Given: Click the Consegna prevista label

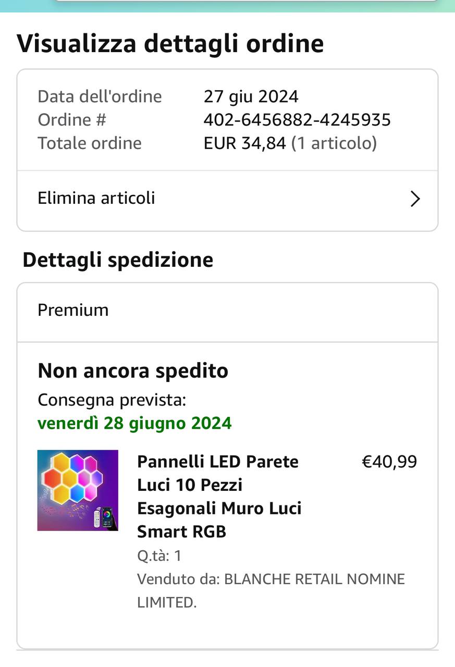Looking at the screenshot, I should [112, 400].
